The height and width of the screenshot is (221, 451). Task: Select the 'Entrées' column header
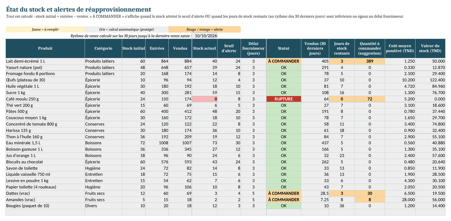pos(157,48)
